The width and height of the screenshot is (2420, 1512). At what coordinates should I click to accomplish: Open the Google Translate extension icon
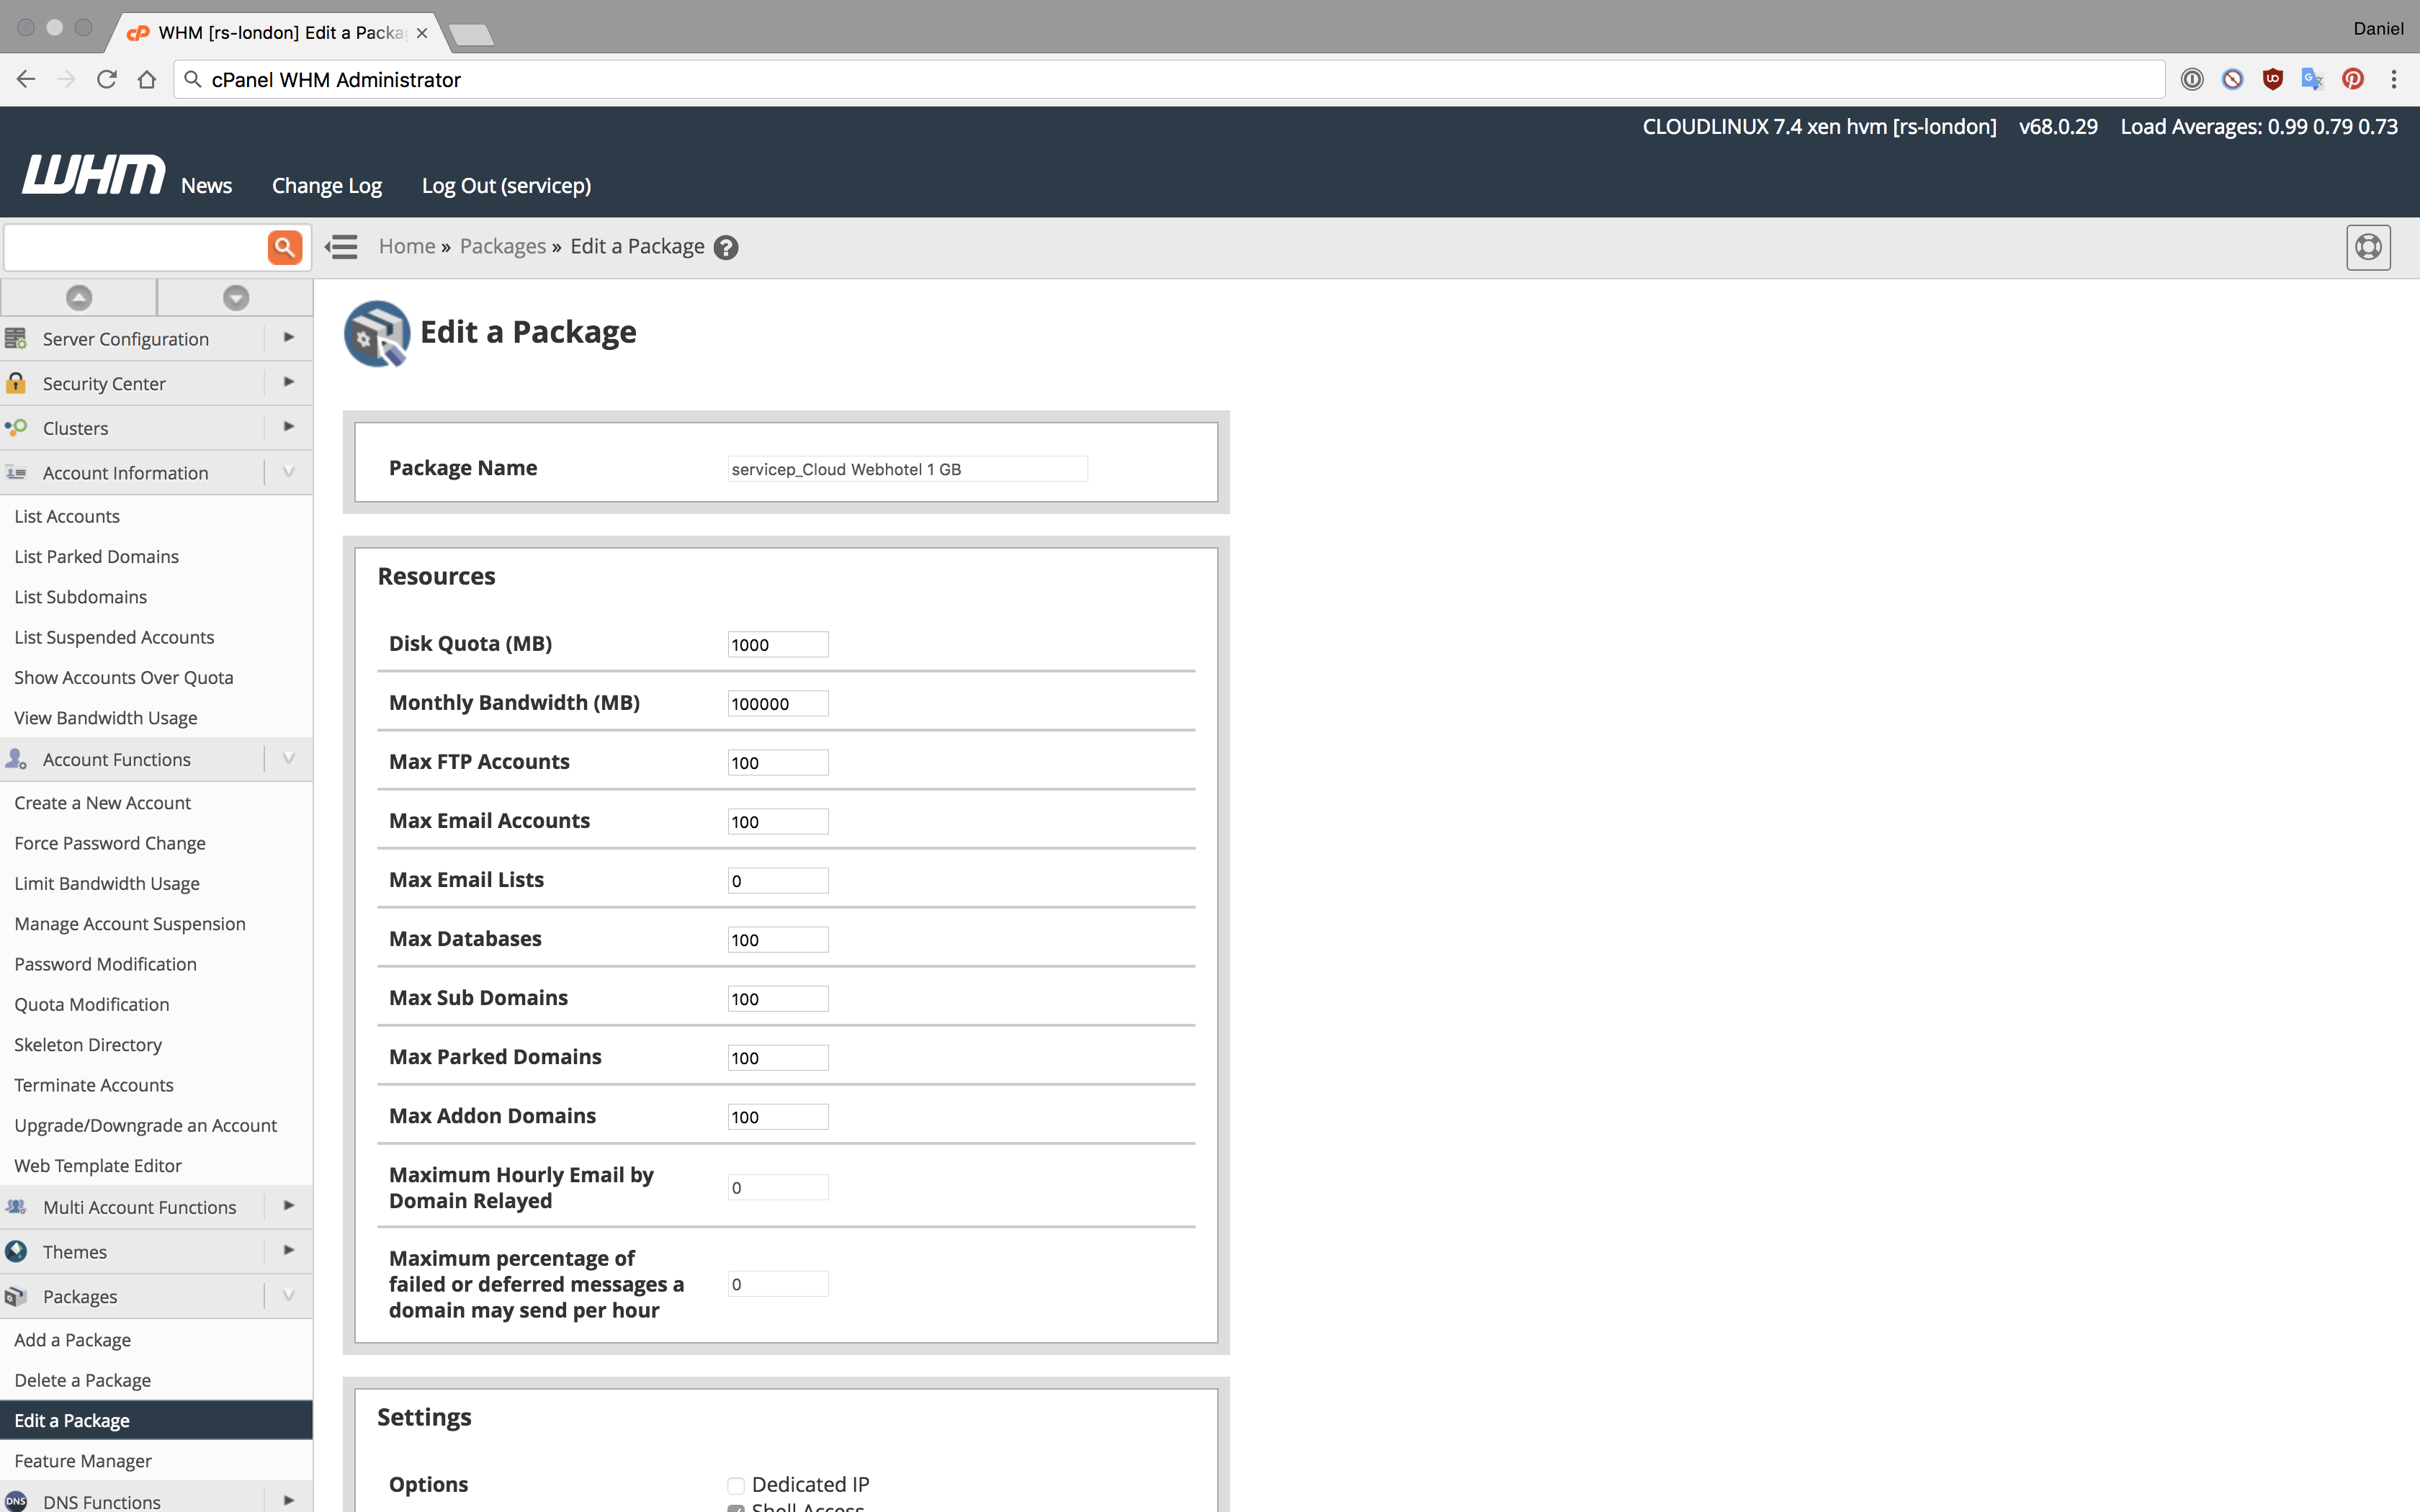2312,79
